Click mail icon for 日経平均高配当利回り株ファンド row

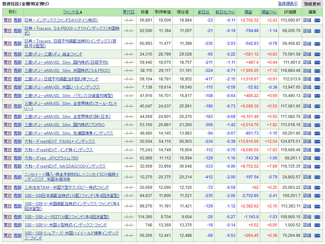coord(317,79)
